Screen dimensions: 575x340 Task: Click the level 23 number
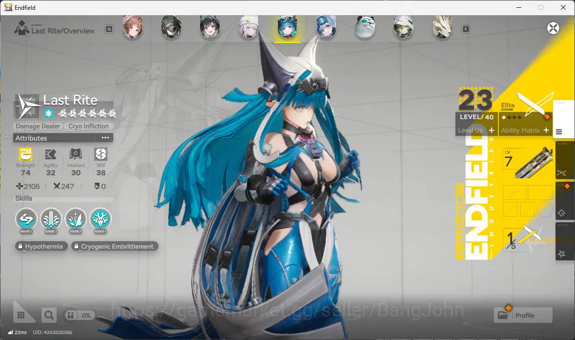475,100
